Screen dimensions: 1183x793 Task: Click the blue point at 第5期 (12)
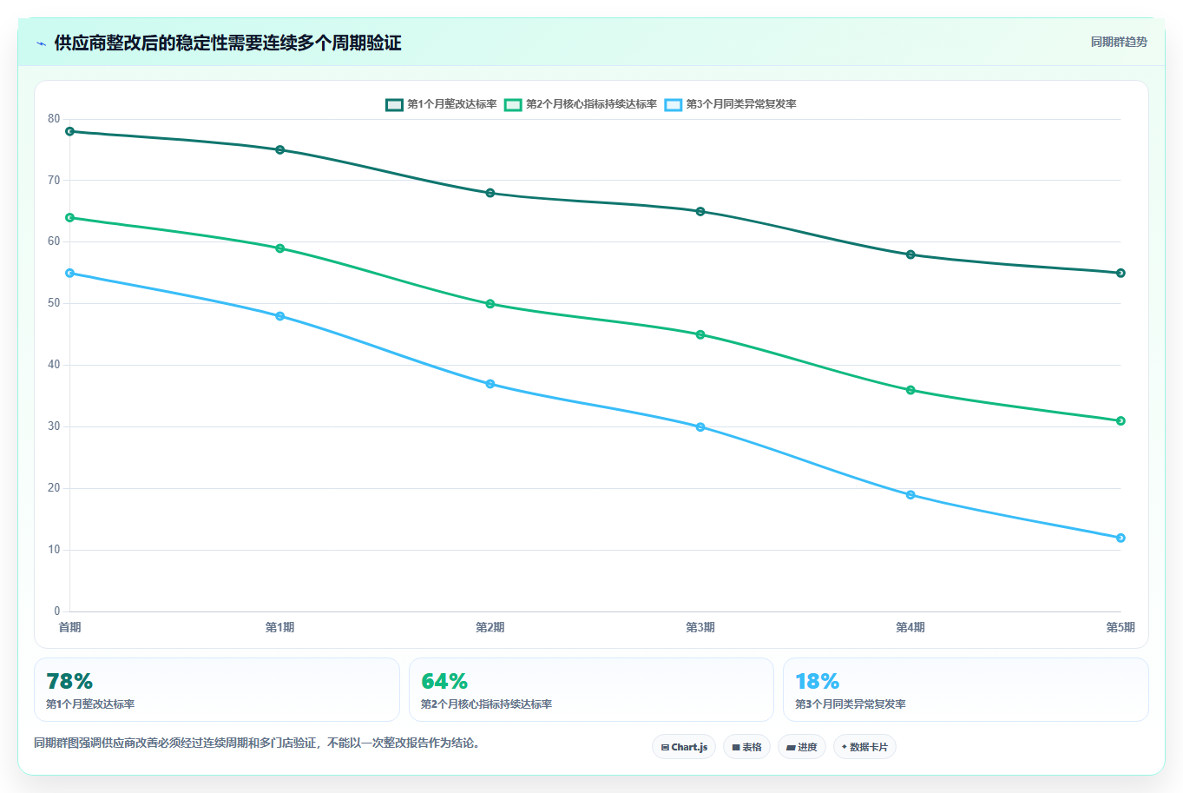click(x=1121, y=538)
